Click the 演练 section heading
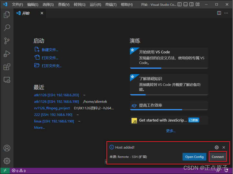 pos(135,41)
